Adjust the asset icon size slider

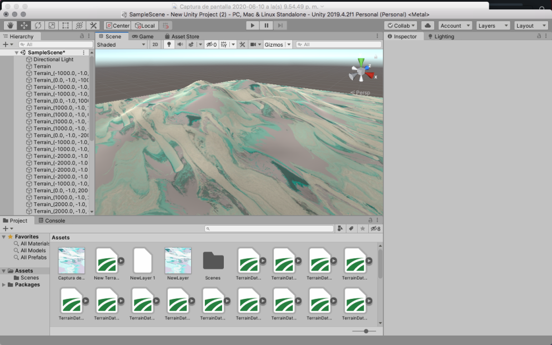(x=366, y=331)
